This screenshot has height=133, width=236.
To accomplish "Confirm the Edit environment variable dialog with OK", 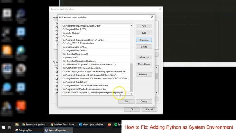I will pos(126,102).
